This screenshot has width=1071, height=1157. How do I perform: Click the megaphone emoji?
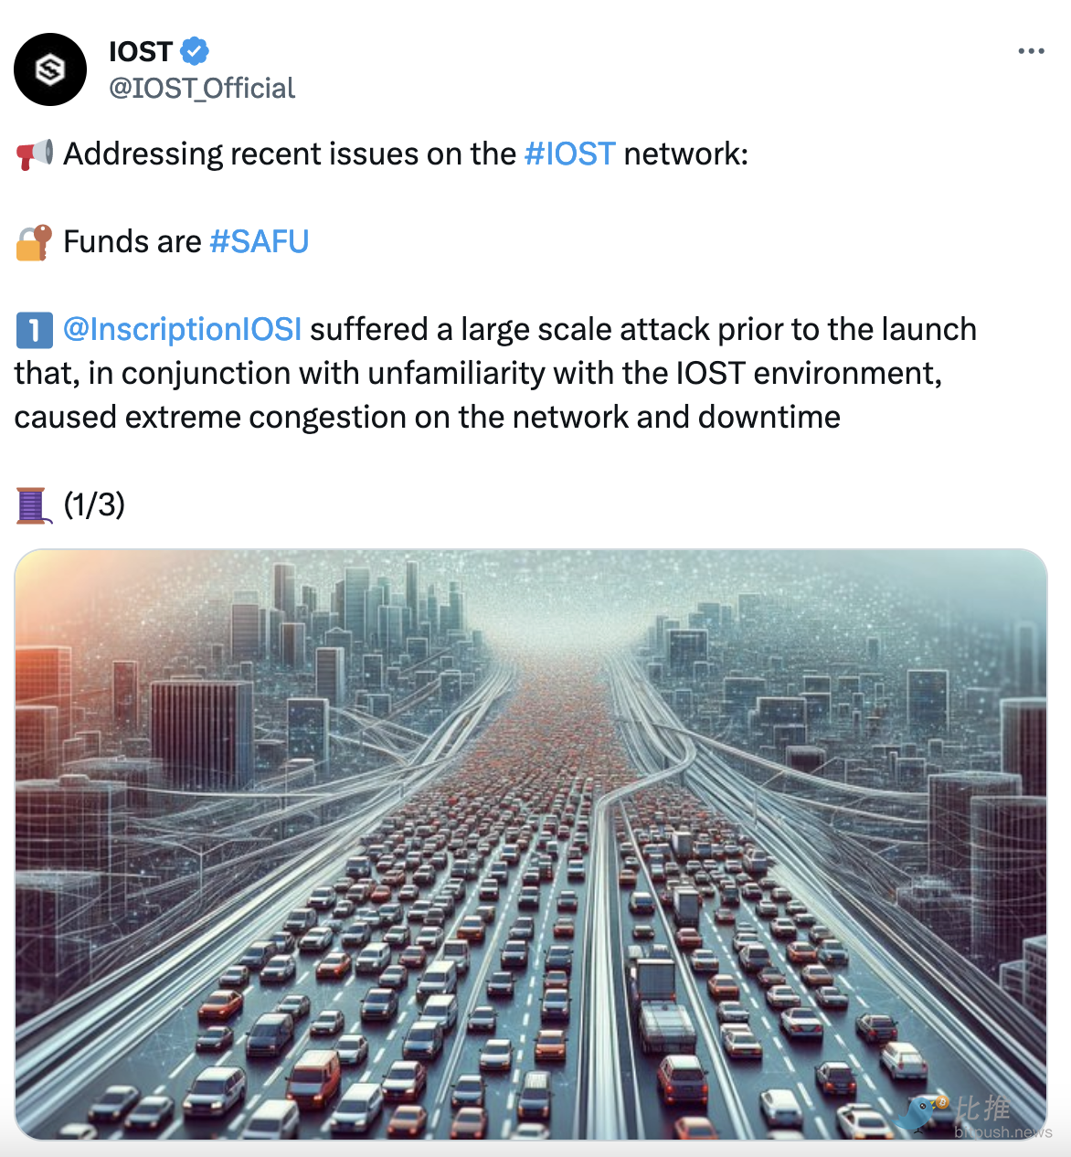pyautogui.click(x=35, y=154)
